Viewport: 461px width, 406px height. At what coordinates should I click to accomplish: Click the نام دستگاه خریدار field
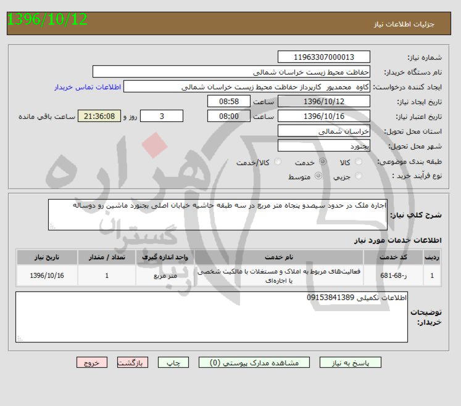click(x=231, y=71)
